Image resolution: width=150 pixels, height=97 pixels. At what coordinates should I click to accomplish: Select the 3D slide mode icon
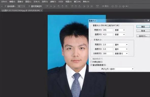point(123,6)
